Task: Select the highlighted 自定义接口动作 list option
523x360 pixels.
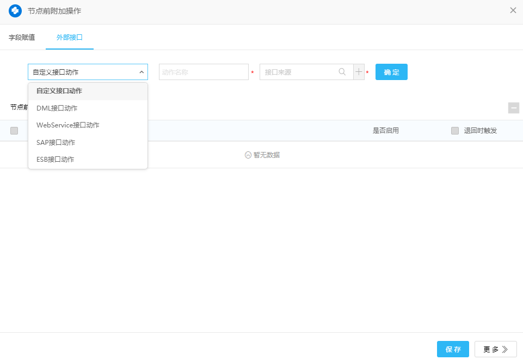Action: click(x=59, y=91)
